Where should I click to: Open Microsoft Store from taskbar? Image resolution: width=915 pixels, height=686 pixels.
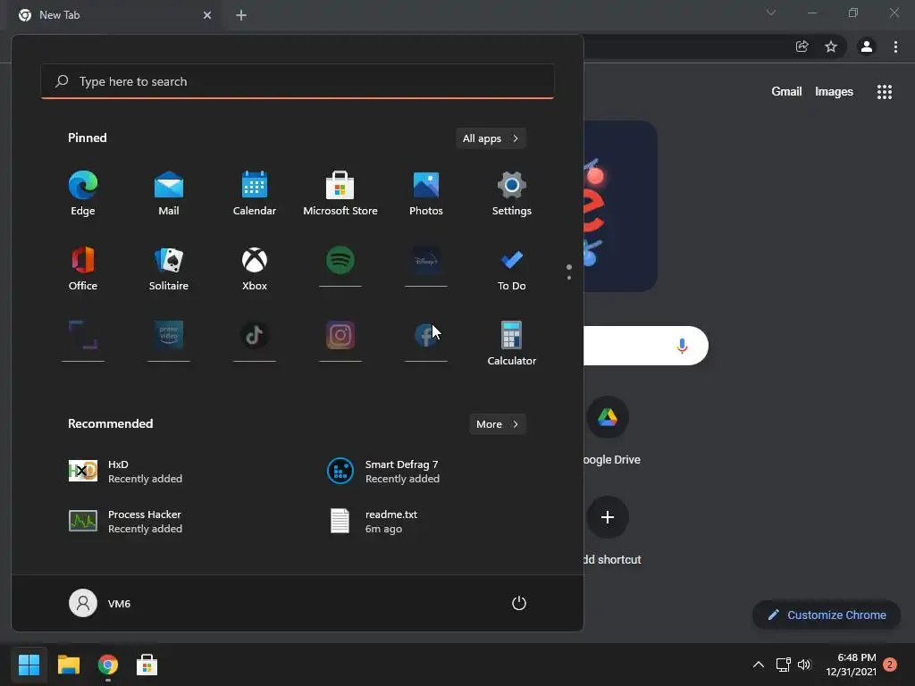point(147,665)
